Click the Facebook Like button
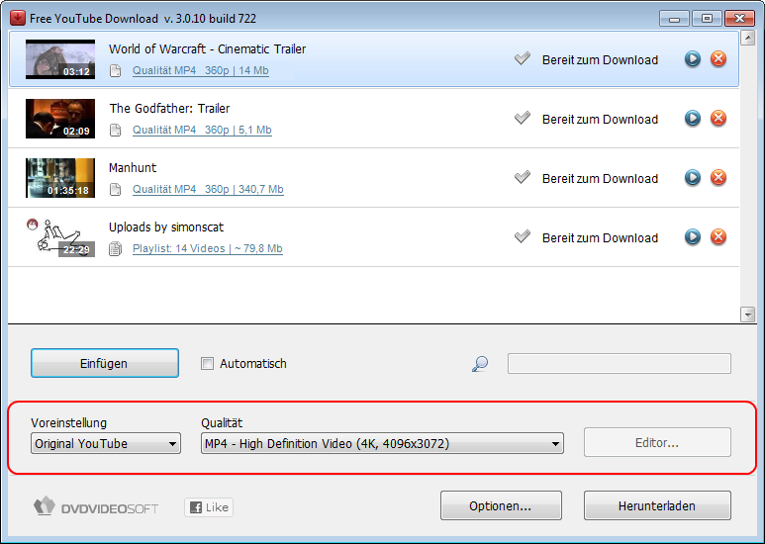 [x=209, y=507]
